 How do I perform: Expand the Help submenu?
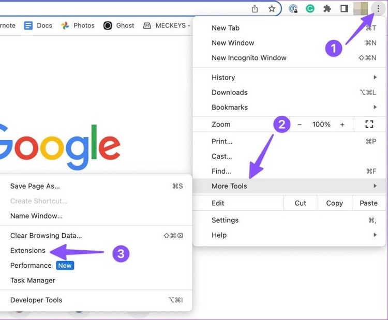pyautogui.click(x=289, y=235)
